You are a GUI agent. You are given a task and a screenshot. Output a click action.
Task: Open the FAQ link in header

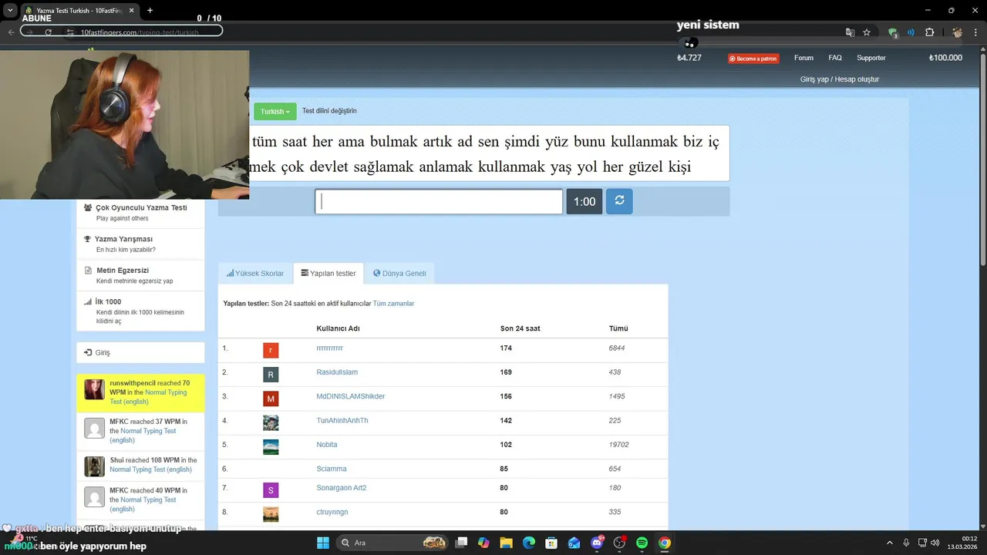[835, 58]
